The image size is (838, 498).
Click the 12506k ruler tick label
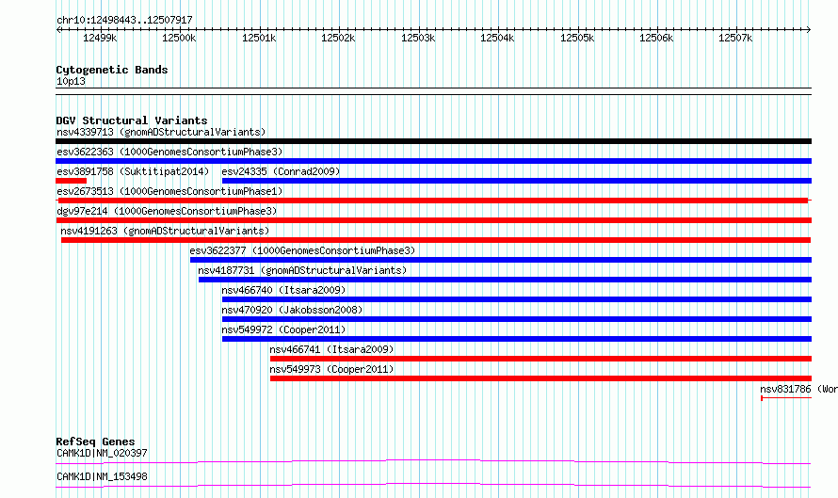pyautogui.click(x=656, y=38)
